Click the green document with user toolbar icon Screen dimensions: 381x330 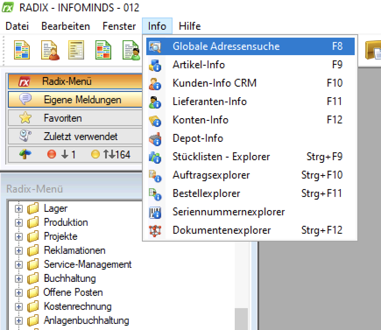[131, 50]
